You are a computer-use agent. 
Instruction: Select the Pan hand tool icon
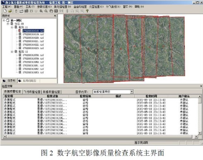point(51,11)
